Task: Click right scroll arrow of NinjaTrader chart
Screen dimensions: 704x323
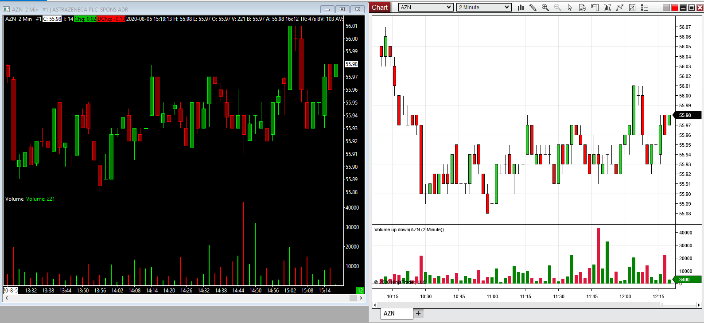Action: pos(699,305)
